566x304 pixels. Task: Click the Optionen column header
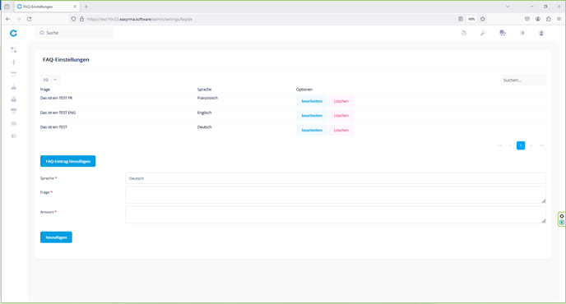[304, 90]
